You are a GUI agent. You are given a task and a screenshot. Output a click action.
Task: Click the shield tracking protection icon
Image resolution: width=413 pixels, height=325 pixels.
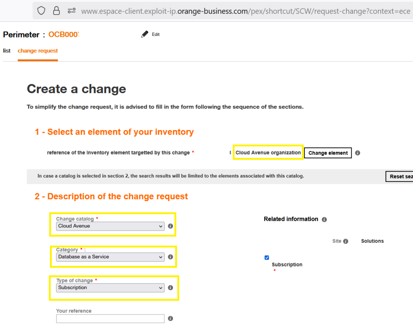click(x=41, y=11)
